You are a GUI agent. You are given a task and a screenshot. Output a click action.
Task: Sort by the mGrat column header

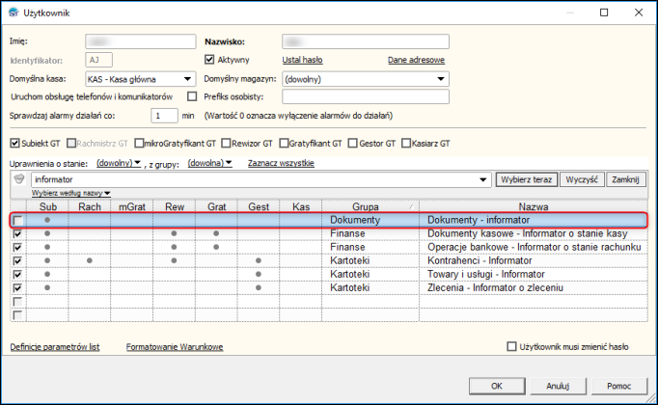(132, 206)
